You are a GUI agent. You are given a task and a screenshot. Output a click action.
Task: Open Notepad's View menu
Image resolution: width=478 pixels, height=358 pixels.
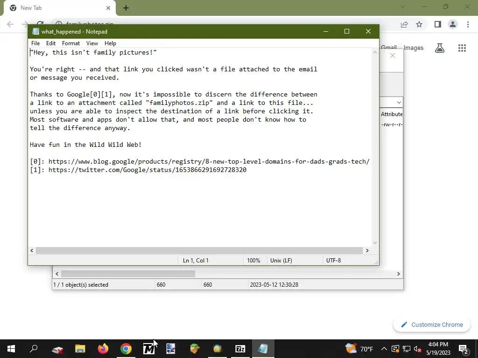point(92,43)
